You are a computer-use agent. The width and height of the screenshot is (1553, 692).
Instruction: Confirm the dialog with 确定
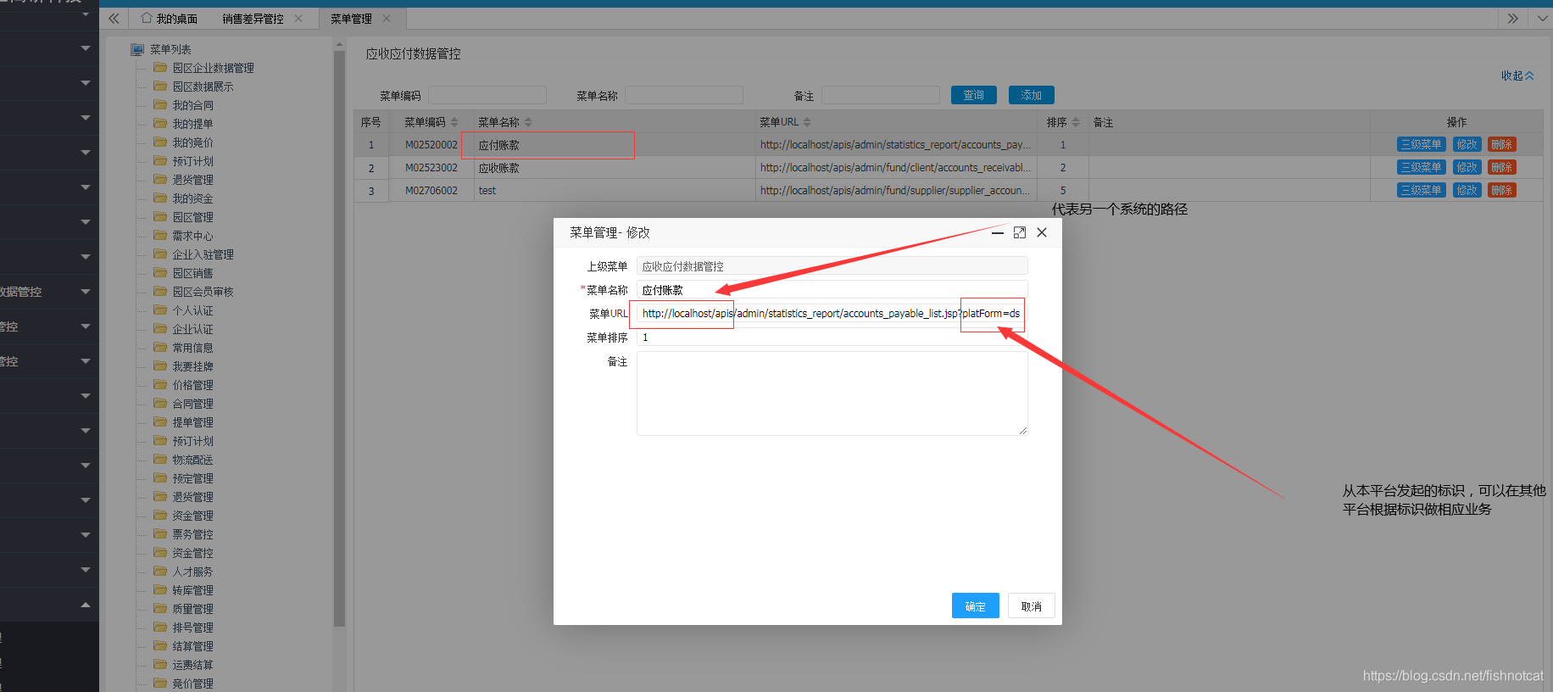pos(976,605)
